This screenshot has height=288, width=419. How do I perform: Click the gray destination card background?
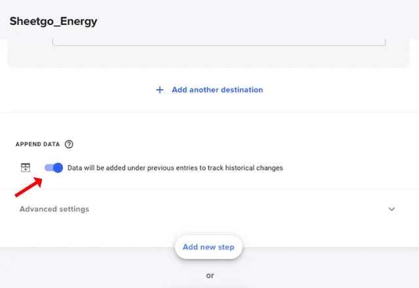[x=208, y=57]
